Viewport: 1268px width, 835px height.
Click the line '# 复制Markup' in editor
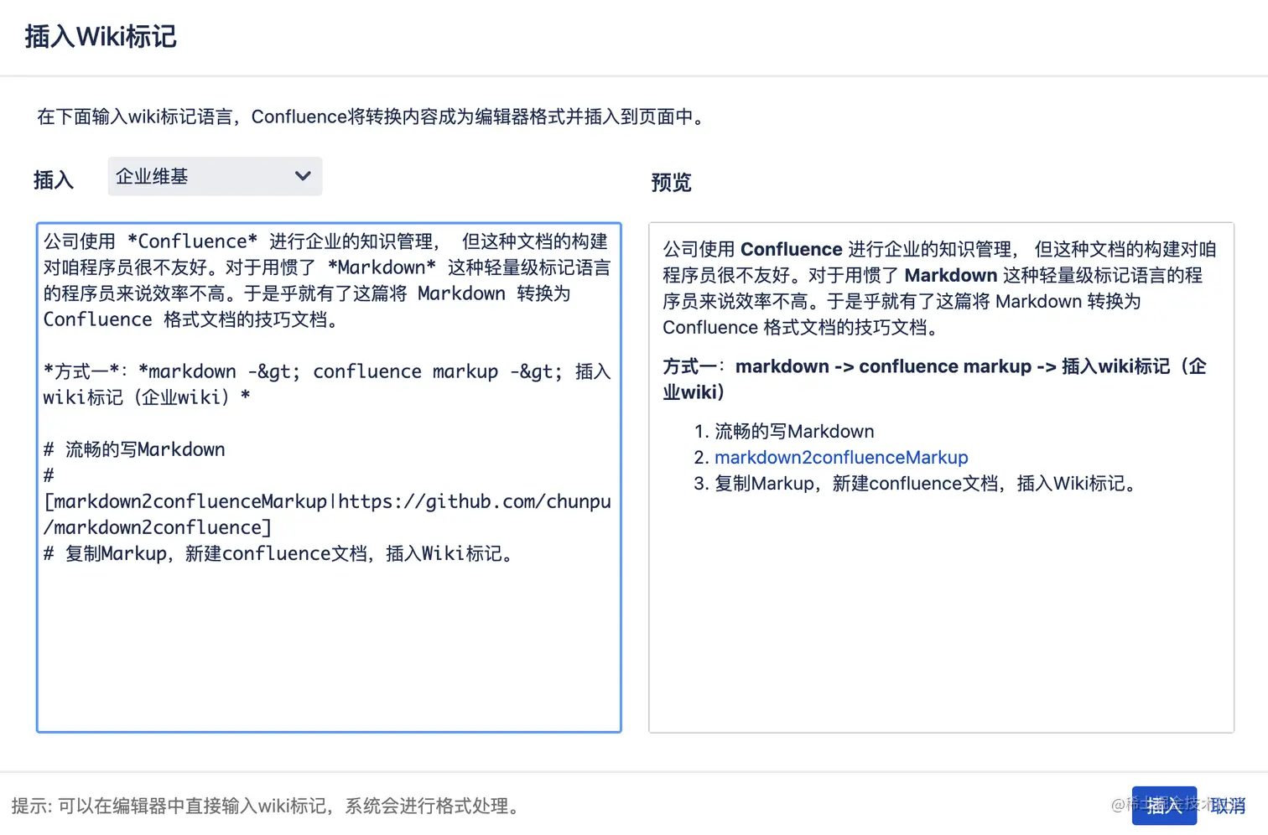279,553
